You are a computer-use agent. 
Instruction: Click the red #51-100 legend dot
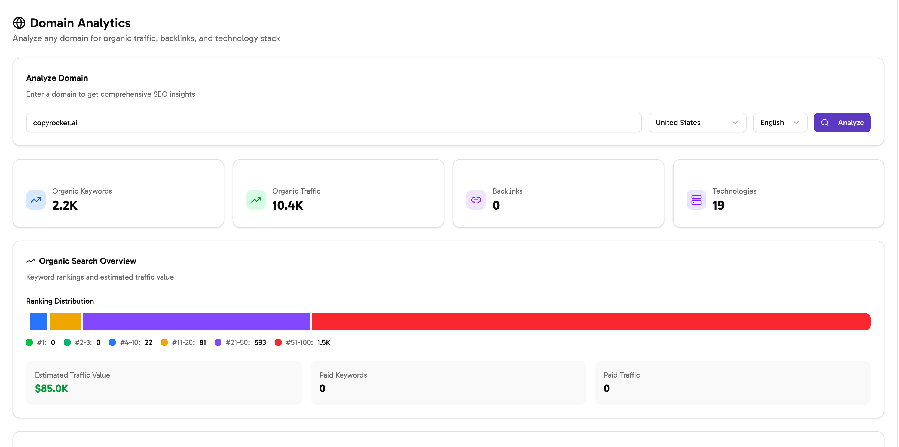pyautogui.click(x=278, y=342)
